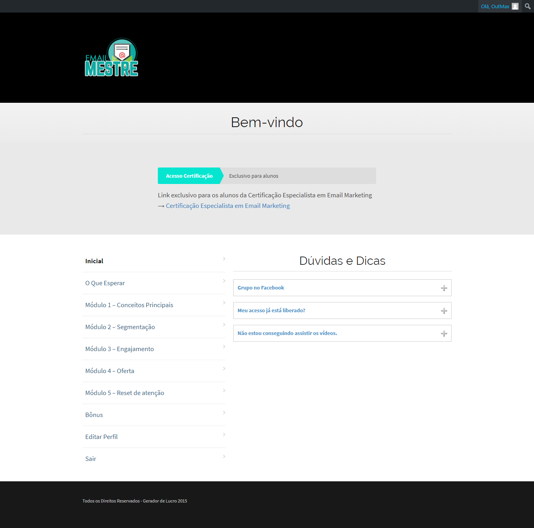Go to Módulo 2 – Segmentação
Image resolution: width=534 pixels, height=528 pixels.
pos(120,327)
